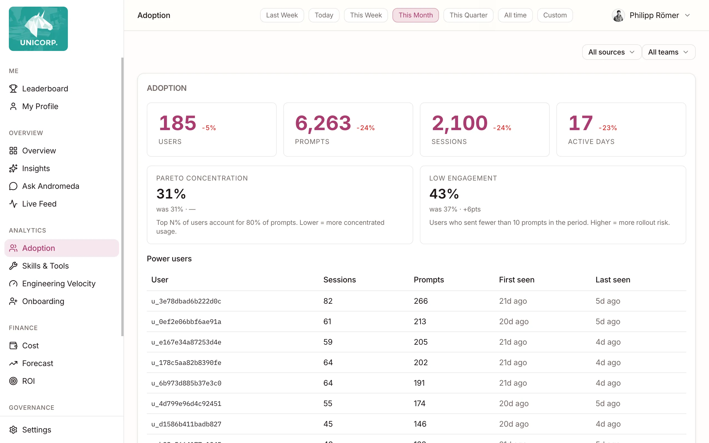
Task: Open the Settings page
Action: click(x=61, y=430)
